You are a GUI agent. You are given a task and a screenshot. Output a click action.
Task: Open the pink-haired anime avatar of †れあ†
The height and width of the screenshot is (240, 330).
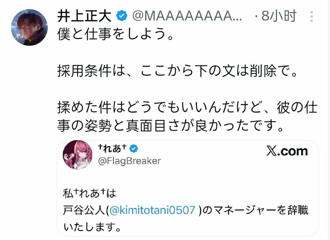click(76, 156)
